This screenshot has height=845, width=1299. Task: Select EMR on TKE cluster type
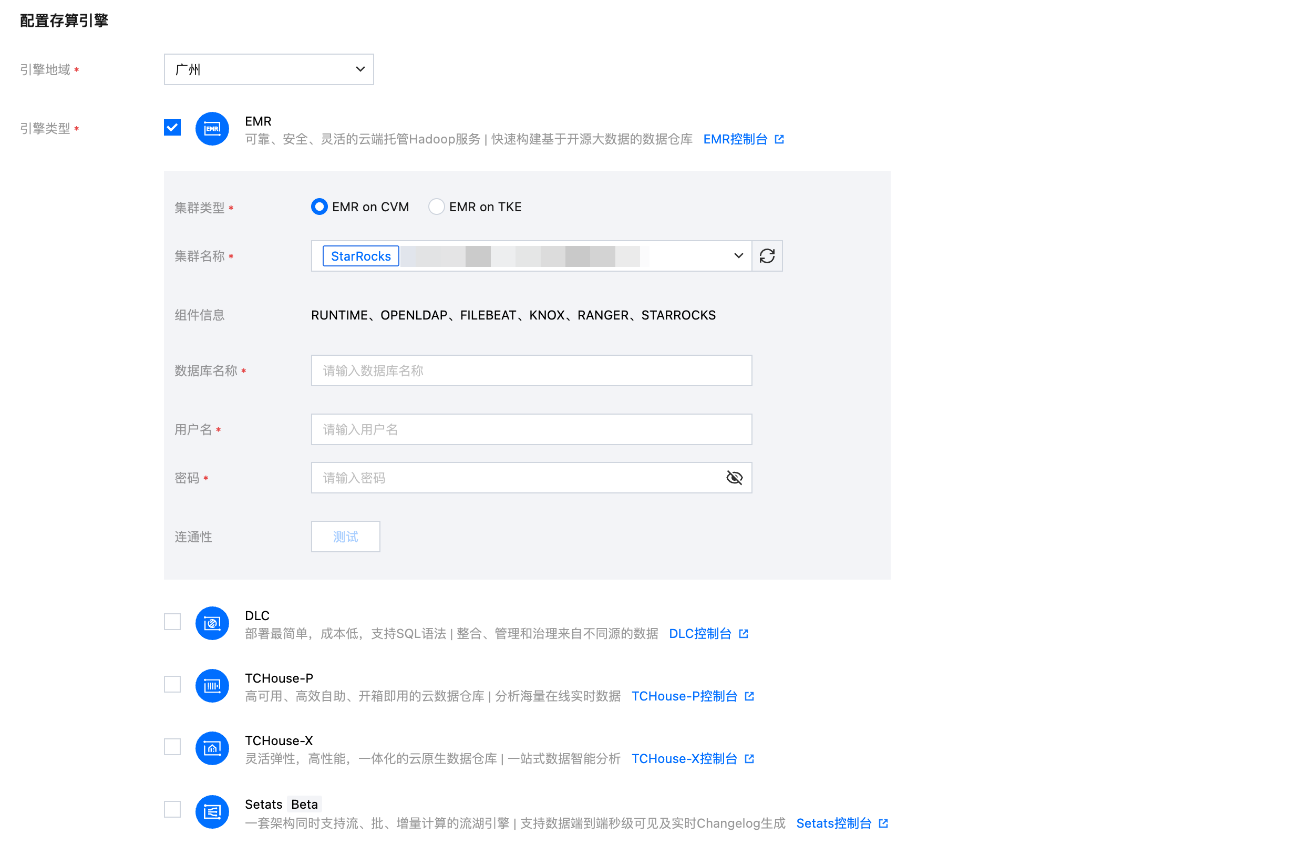tap(436, 207)
